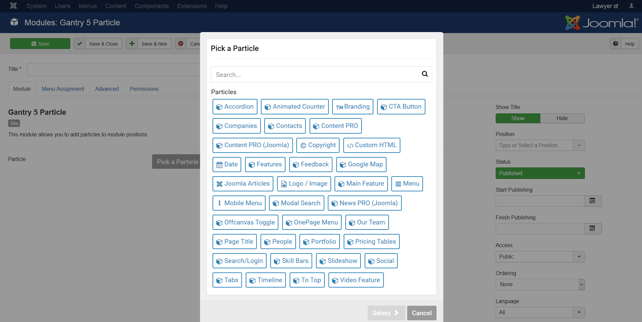Image resolution: width=642 pixels, height=322 pixels.
Task: Click the Joomla home icon in the top bar
Action: (14, 6)
